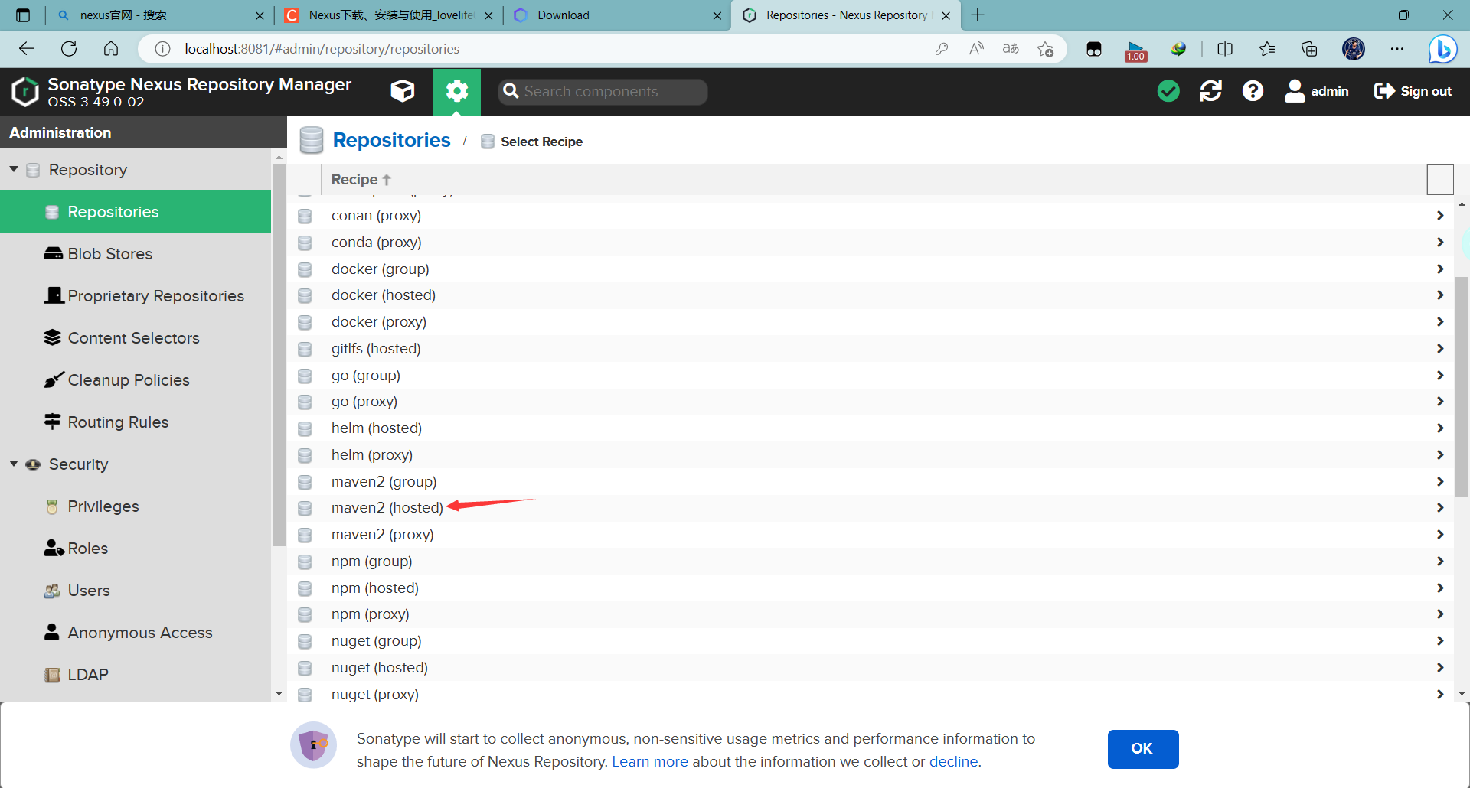Viewport: 1470px width, 788px height.
Task: Sort by the Recipe column header
Action: tap(354, 180)
